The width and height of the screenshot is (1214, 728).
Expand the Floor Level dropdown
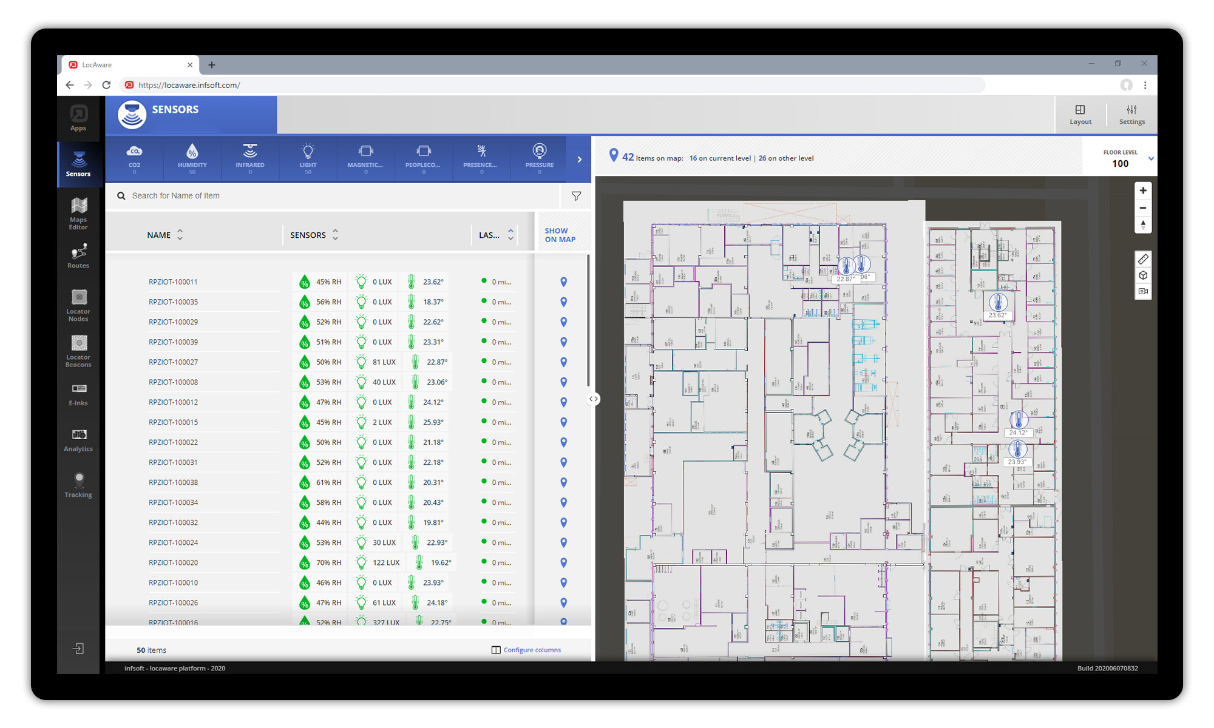[1150, 158]
